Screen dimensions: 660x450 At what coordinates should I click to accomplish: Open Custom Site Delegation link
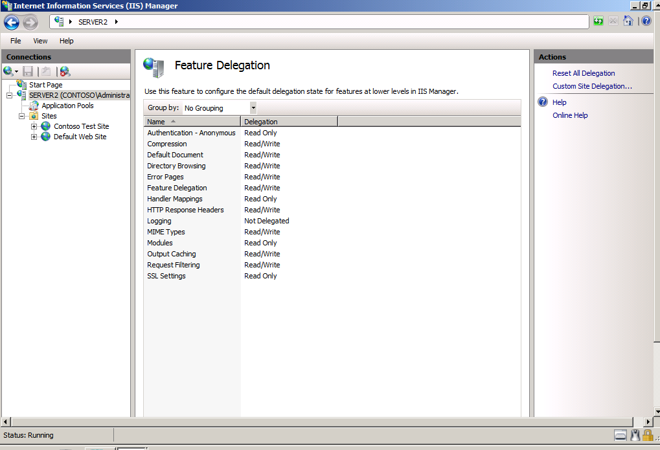click(592, 86)
